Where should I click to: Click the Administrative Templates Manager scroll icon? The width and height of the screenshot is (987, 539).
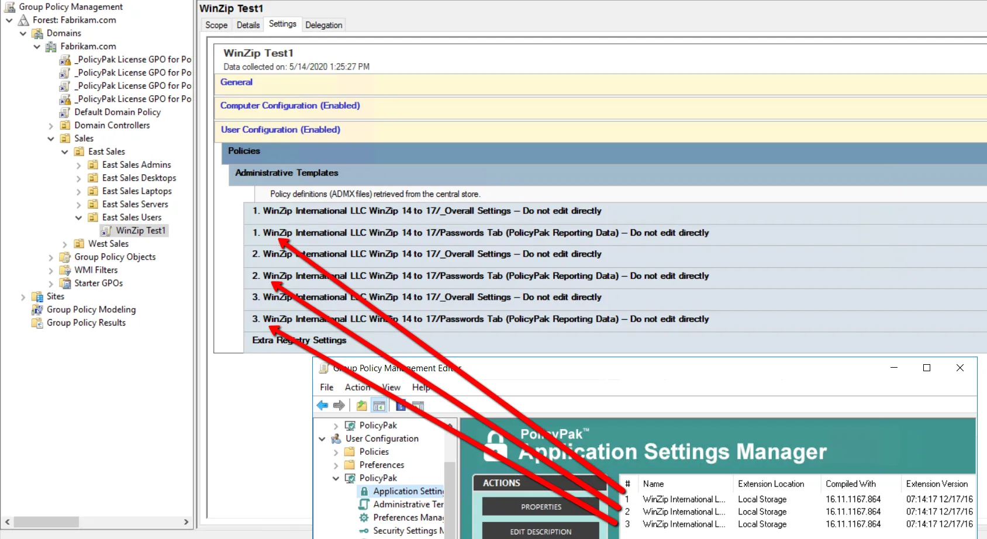click(x=364, y=505)
